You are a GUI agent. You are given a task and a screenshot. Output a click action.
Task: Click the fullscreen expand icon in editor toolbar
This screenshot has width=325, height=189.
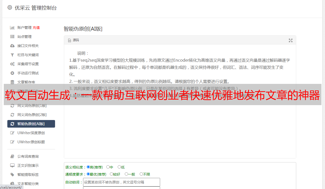tap(291, 40)
